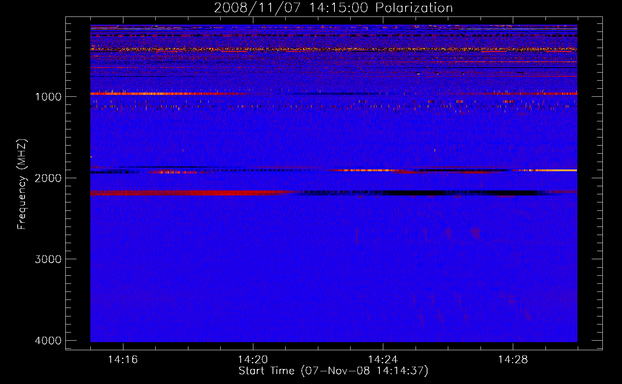622x384 pixels.
Task: Click the 14:28 time tick label
Action: (513, 360)
